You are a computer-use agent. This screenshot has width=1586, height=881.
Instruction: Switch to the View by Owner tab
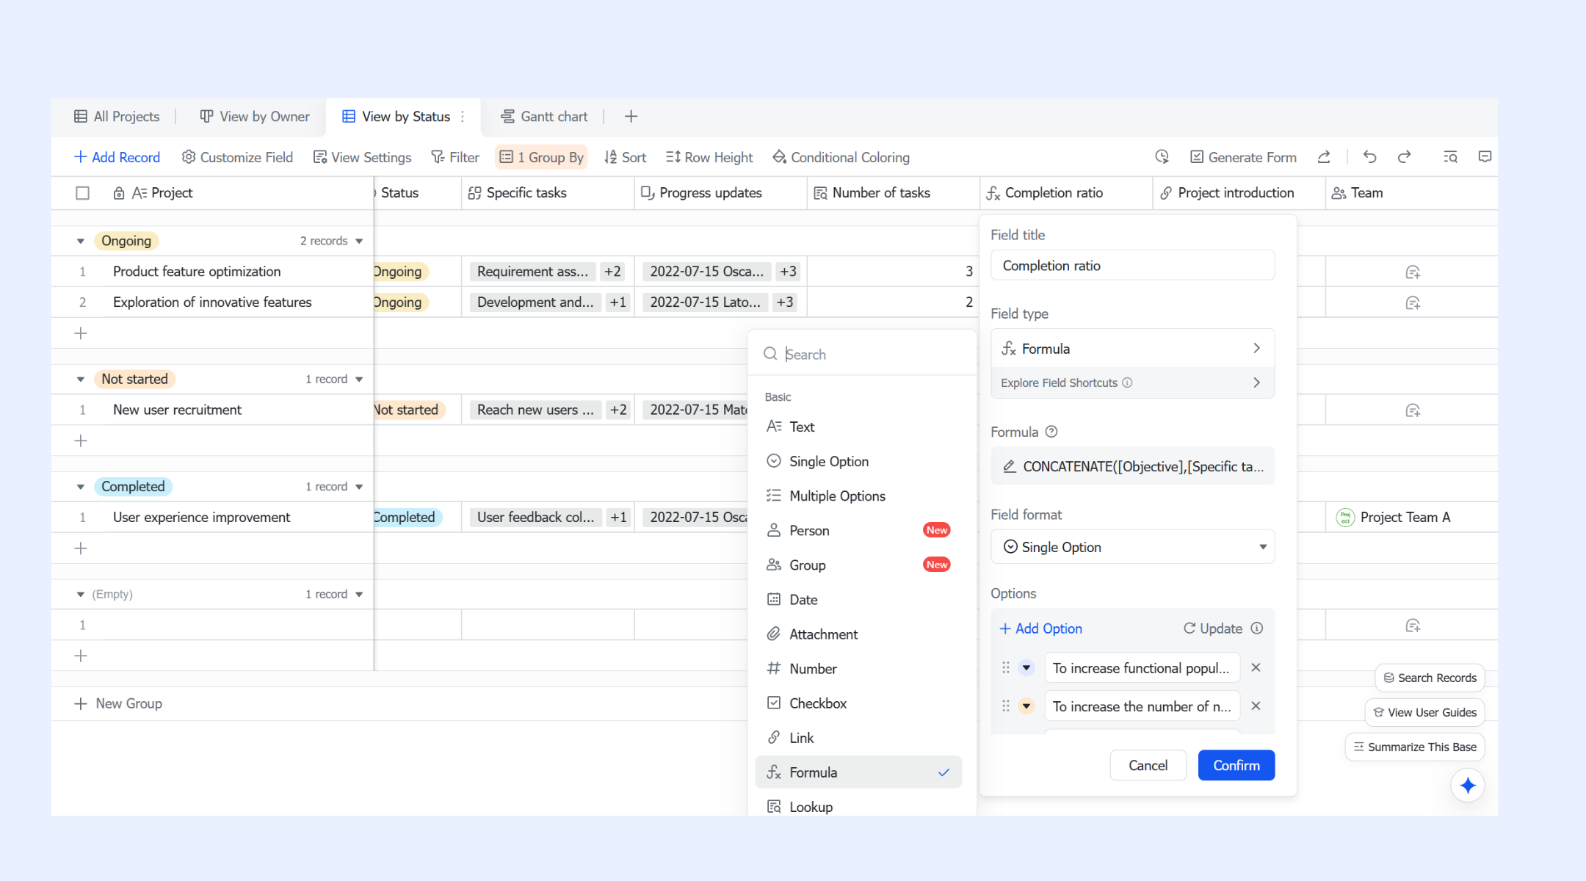(255, 116)
